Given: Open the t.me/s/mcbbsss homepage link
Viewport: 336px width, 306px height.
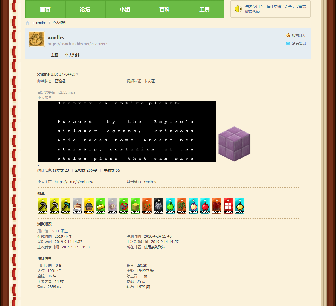Looking at the screenshot, I should (74, 182).
